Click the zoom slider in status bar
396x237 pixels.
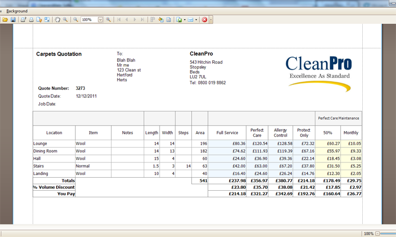pyautogui.click(x=388, y=234)
